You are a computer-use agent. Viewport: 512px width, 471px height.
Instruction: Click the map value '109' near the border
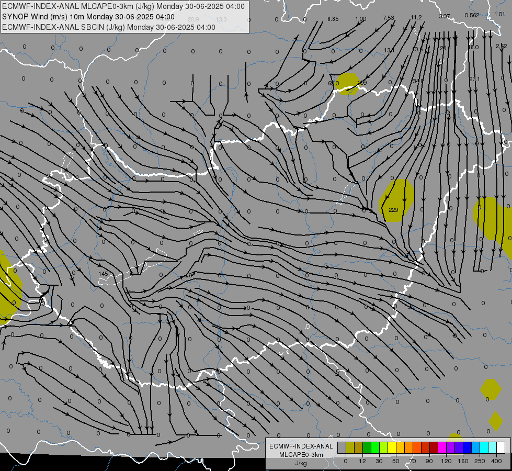362,83
